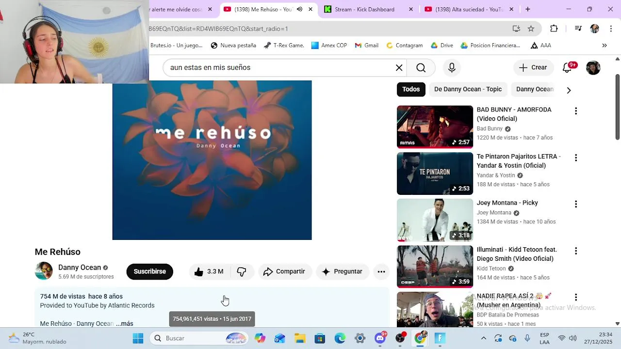Screen dimensions: 621x349
Task: Open the Contagram bookmark
Action: pos(405,46)
